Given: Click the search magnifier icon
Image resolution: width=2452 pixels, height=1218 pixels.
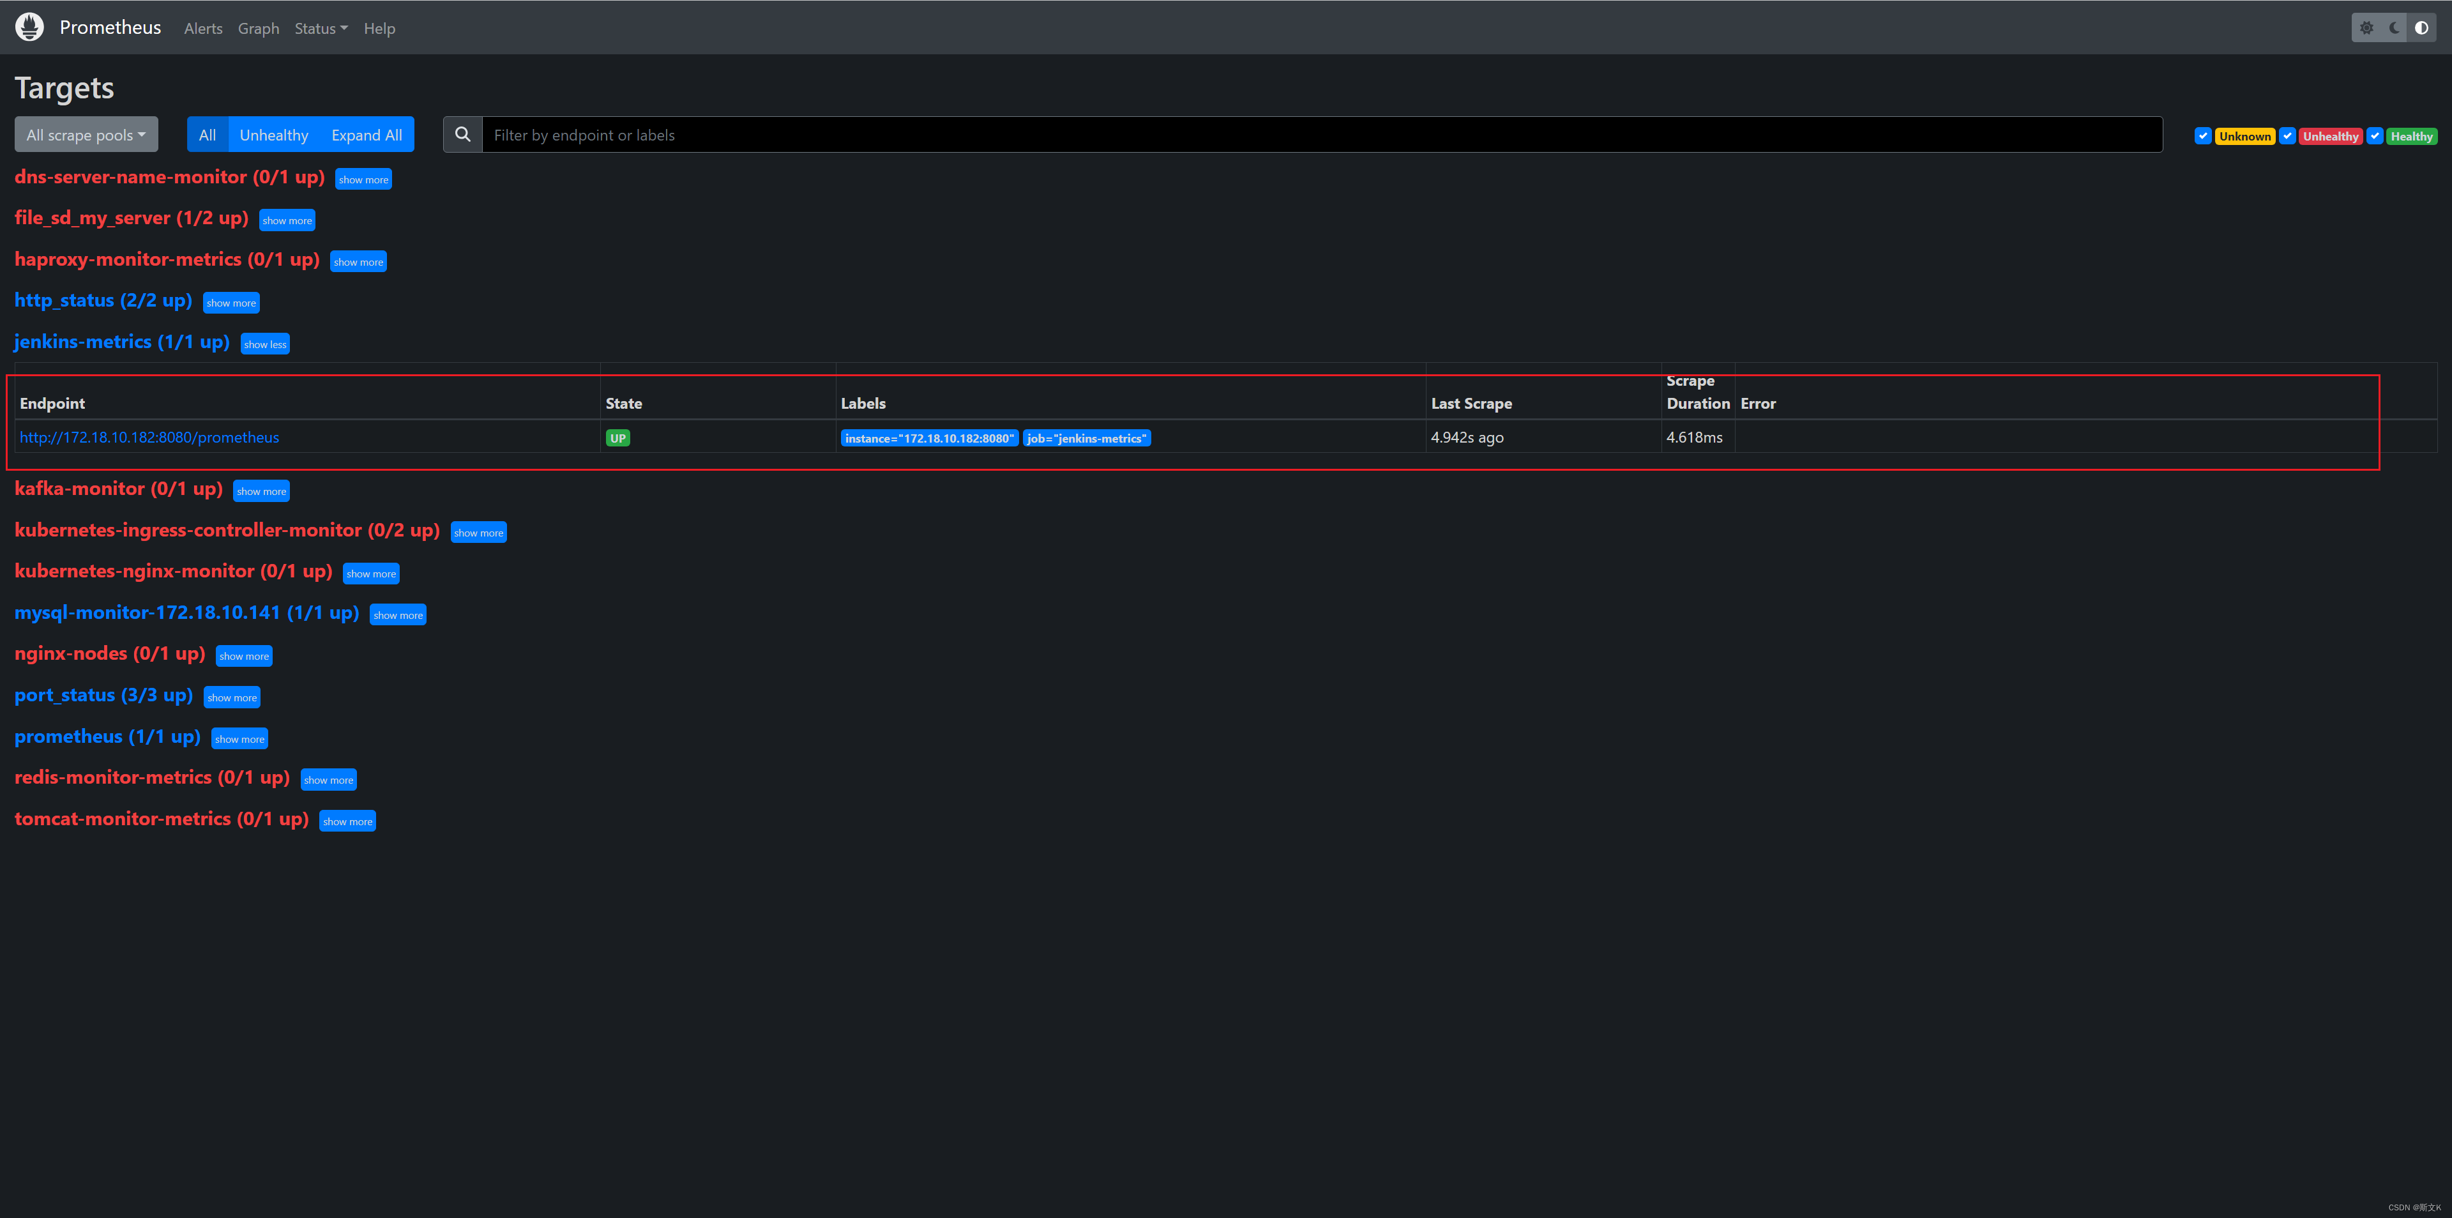Looking at the screenshot, I should (x=462, y=134).
